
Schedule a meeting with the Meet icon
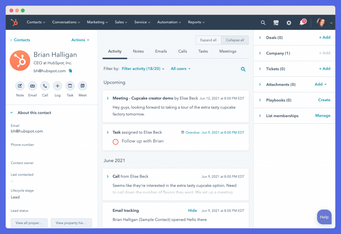click(x=83, y=86)
